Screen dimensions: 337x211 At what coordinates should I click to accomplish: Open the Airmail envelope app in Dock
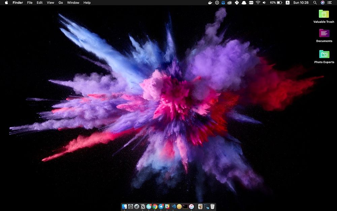point(149,207)
